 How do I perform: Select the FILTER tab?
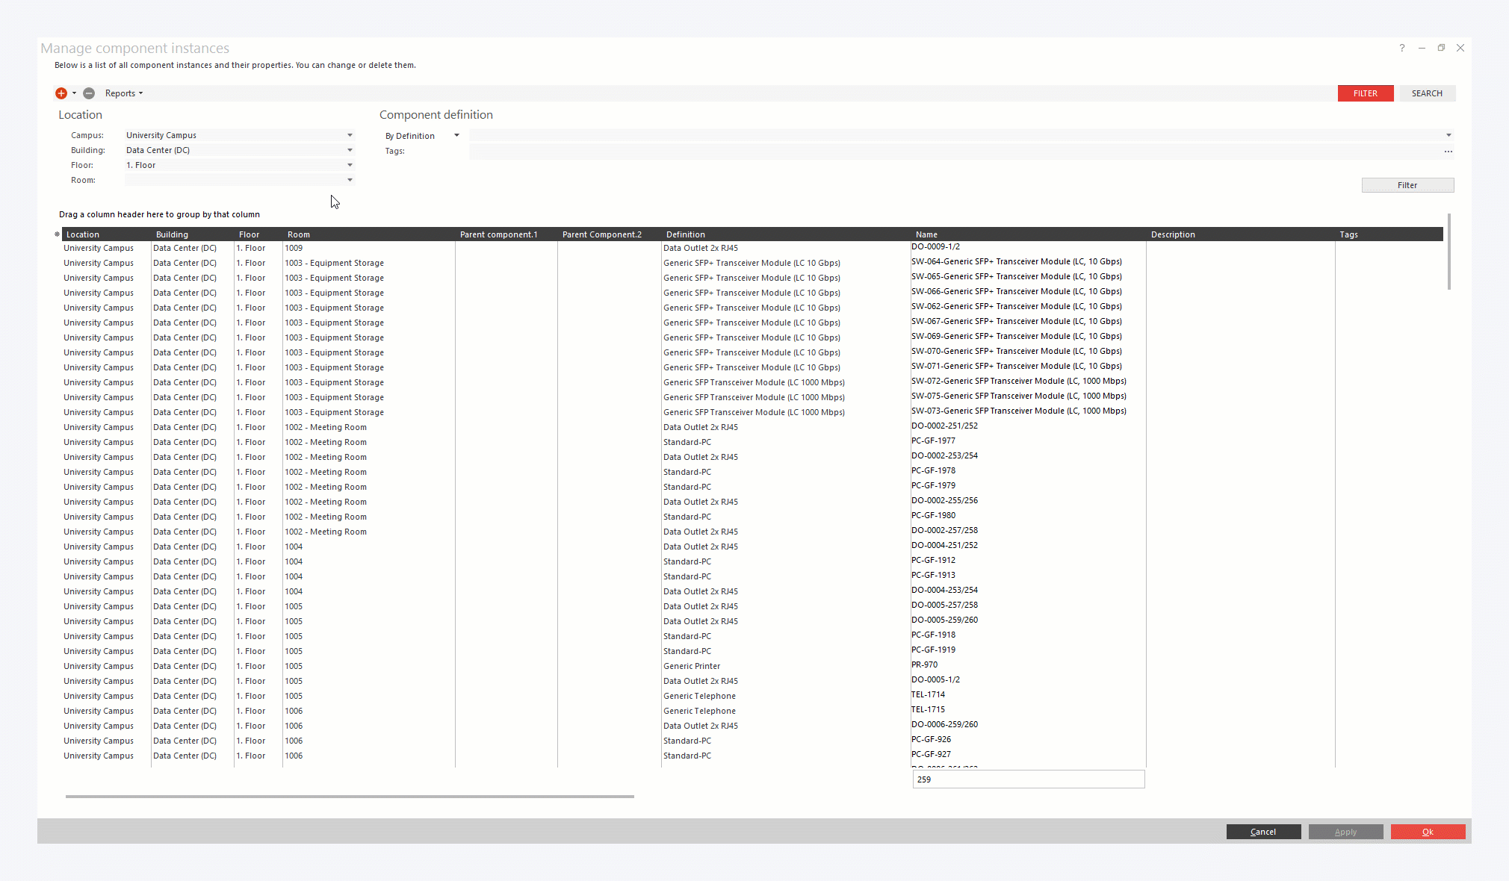(x=1365, y=93)
